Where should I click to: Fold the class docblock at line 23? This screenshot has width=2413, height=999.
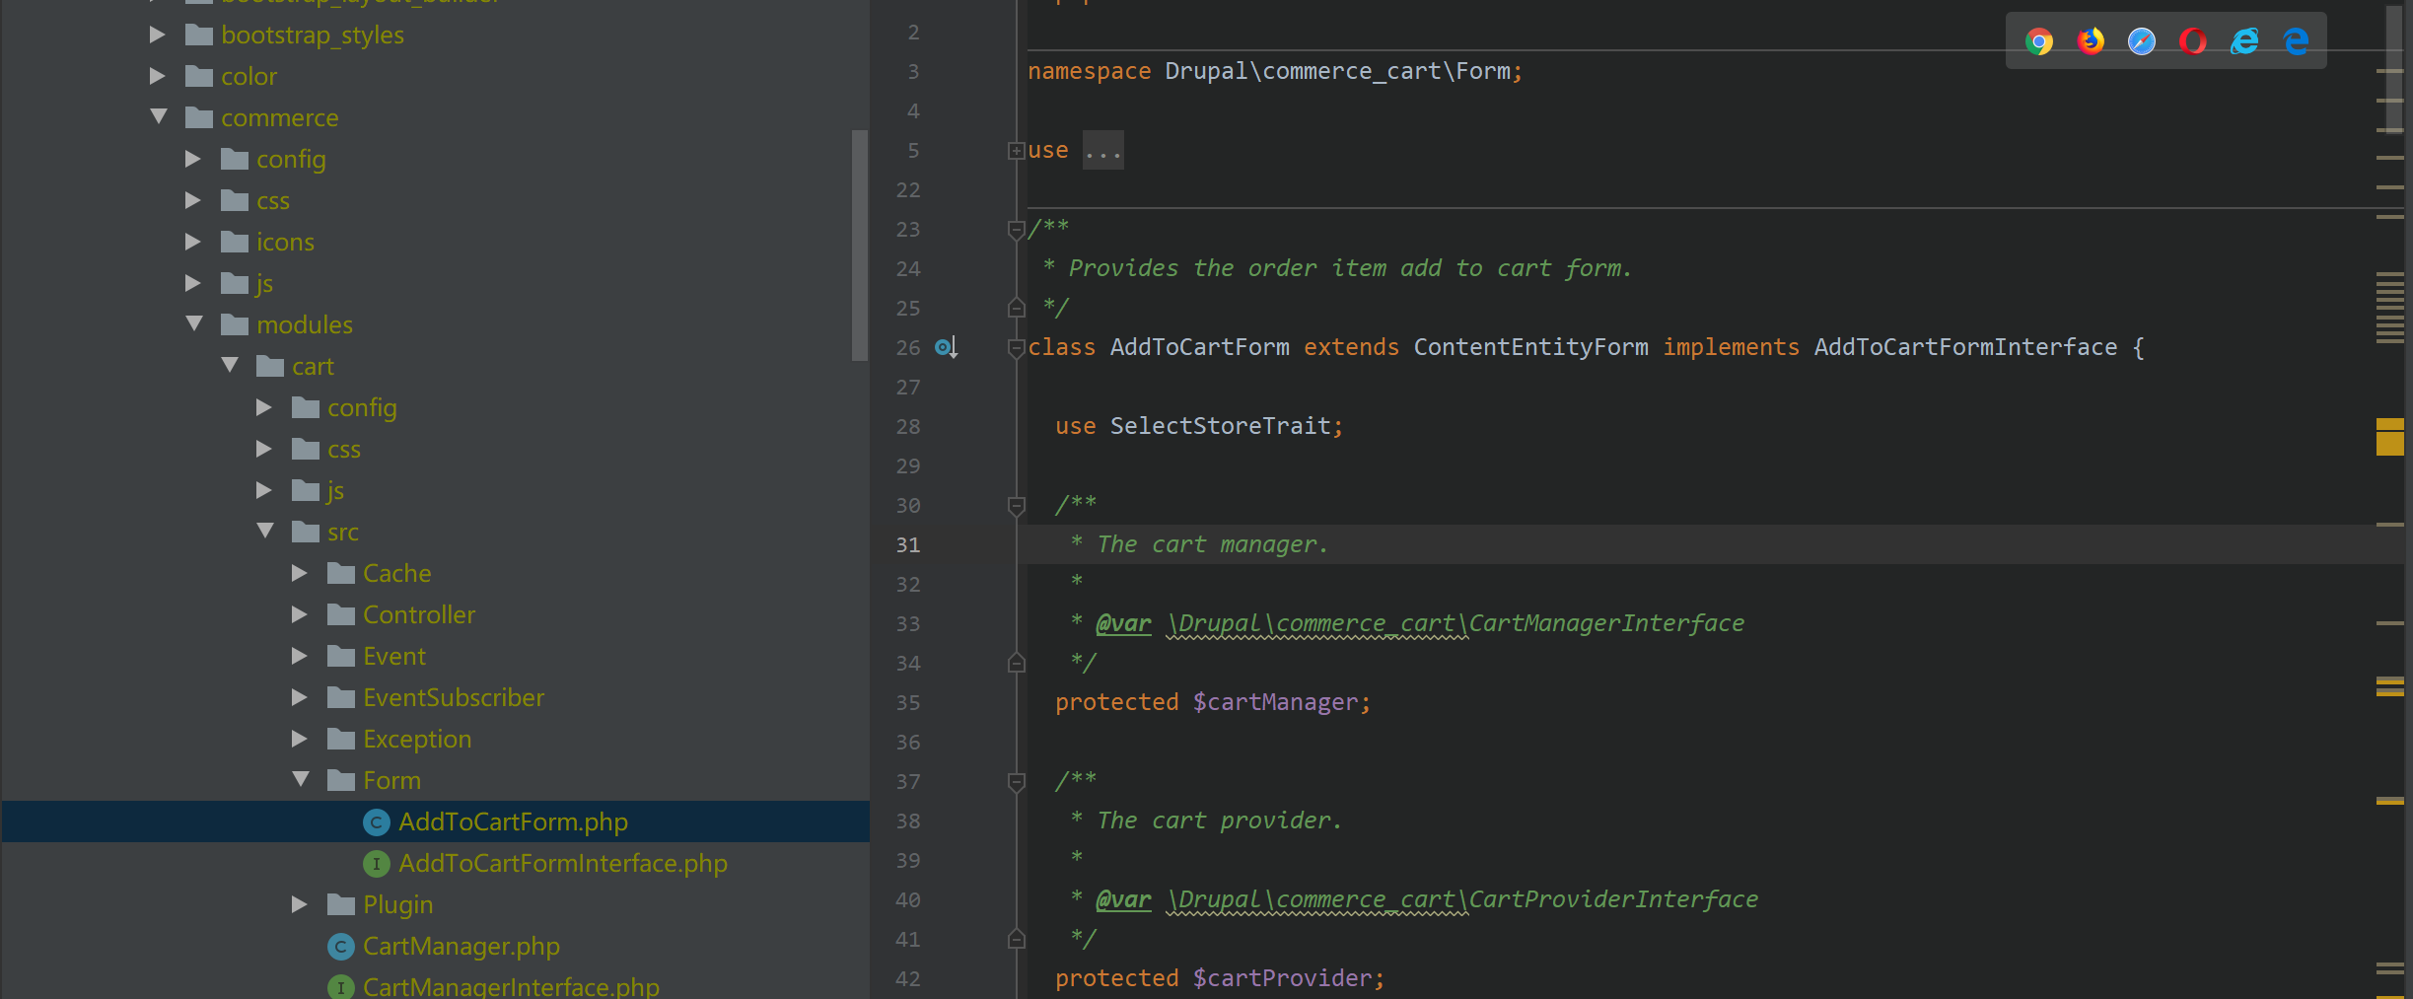pos(1016,230)
